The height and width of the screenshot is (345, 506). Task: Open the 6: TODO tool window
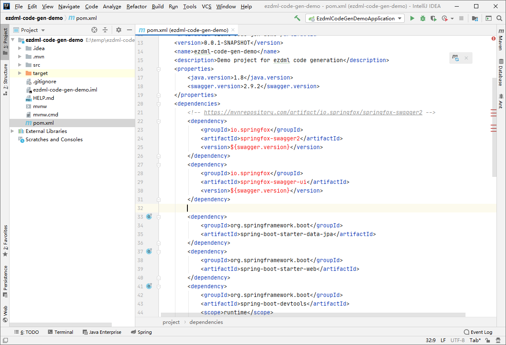click(x=26, y=332)
